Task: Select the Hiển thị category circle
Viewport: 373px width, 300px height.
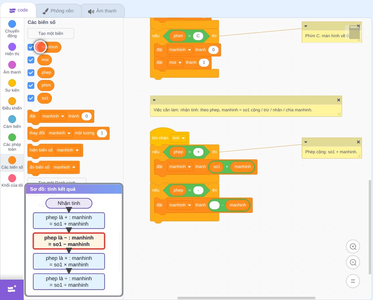Action: pos(12,47)
